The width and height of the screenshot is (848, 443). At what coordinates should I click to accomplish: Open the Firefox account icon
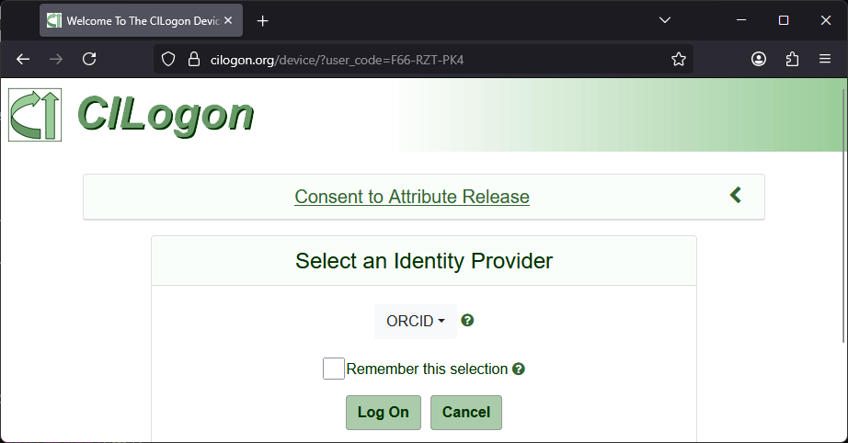(759, 59)
